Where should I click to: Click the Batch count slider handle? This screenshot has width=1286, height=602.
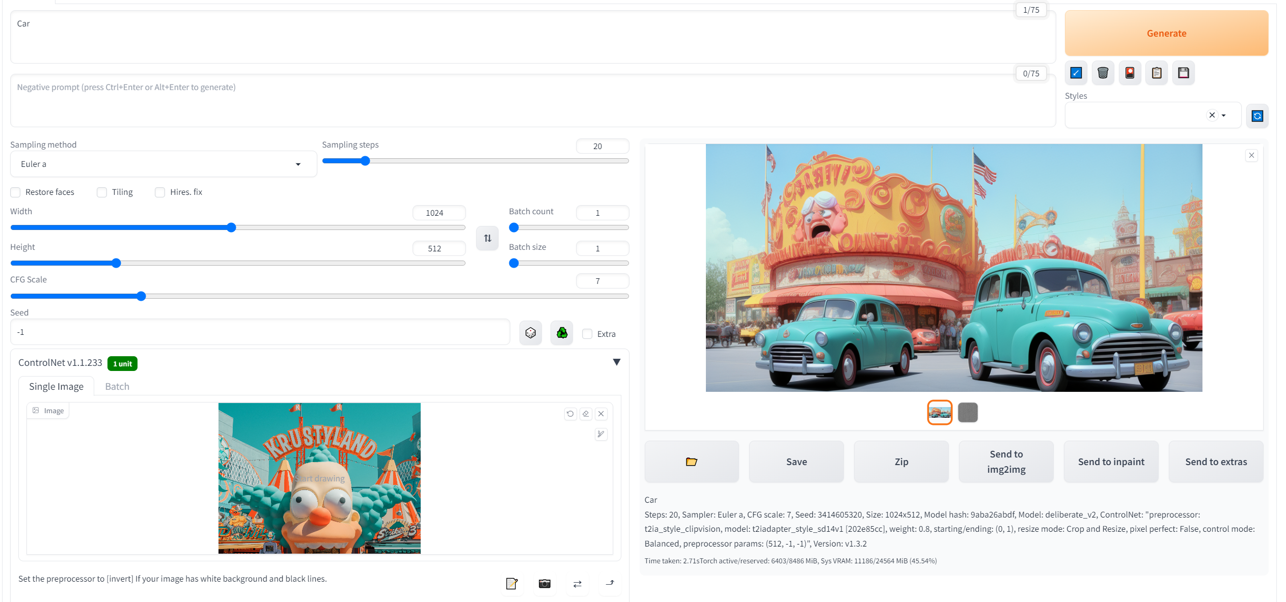coord(514,227)
